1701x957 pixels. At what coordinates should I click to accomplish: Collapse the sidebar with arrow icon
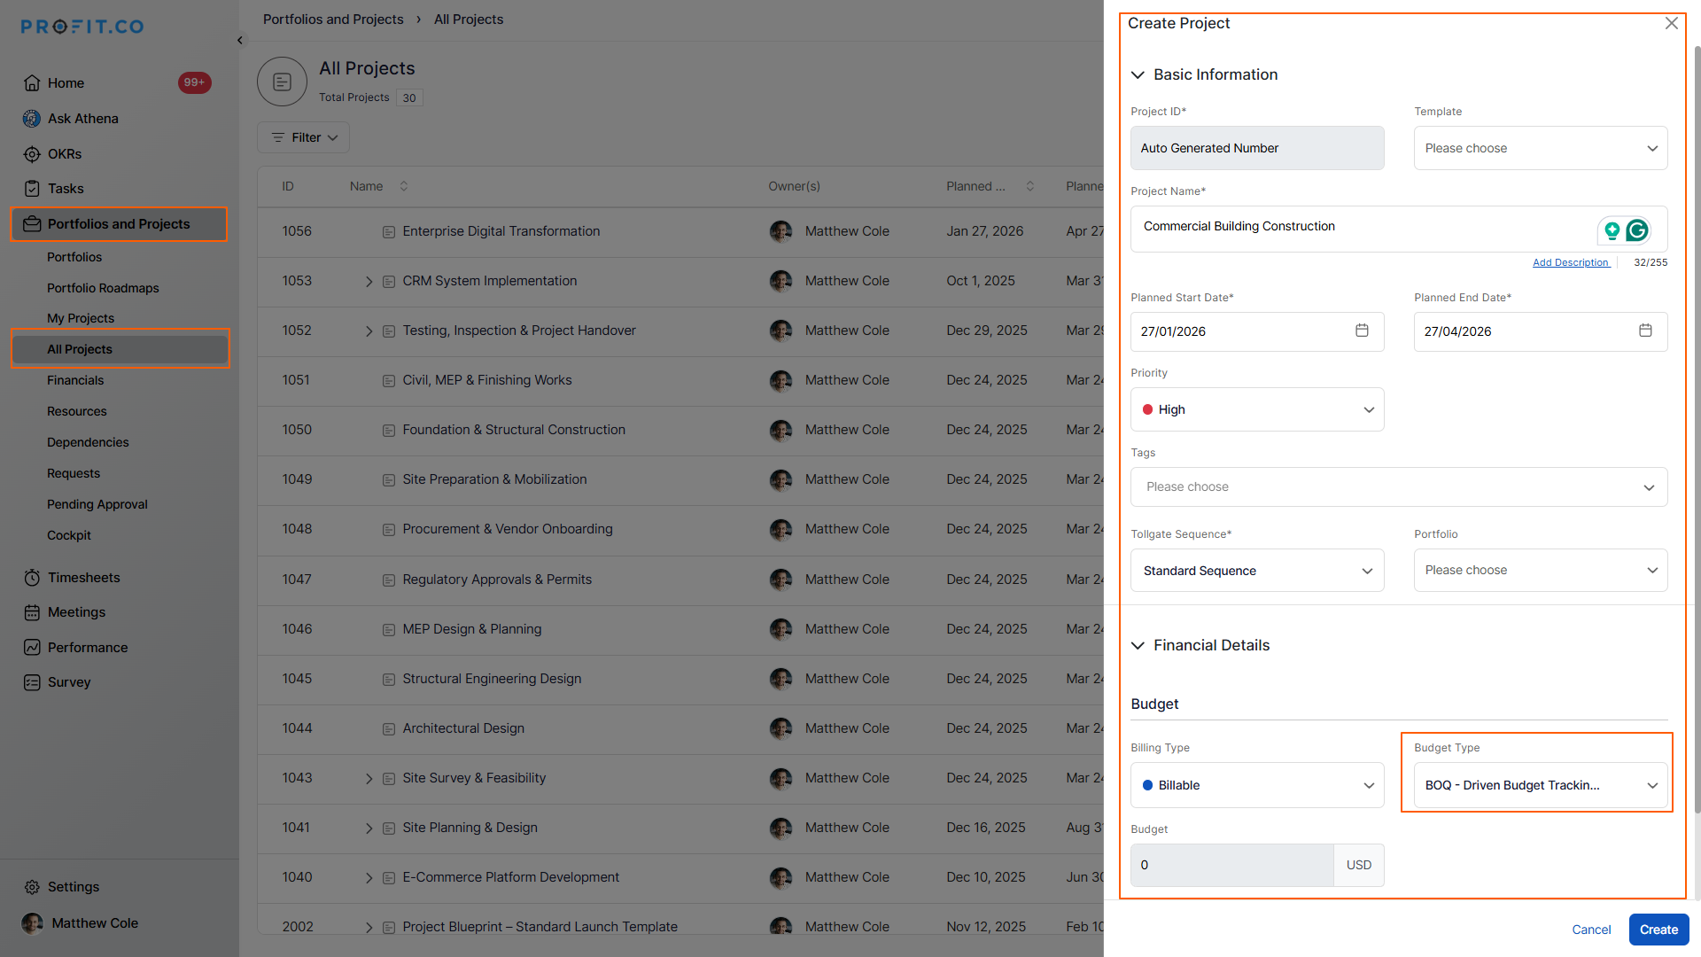[x=240, y=41]
